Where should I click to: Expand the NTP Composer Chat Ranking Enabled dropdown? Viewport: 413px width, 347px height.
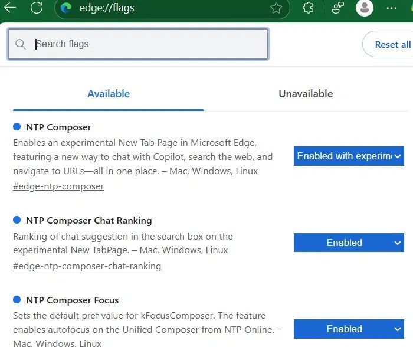[x=349, y=243]
